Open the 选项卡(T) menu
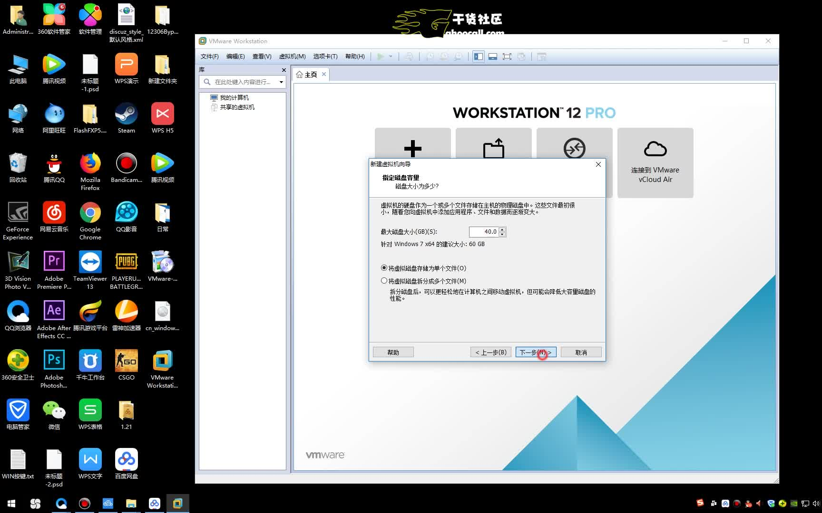822x513 pixels. 325,57
